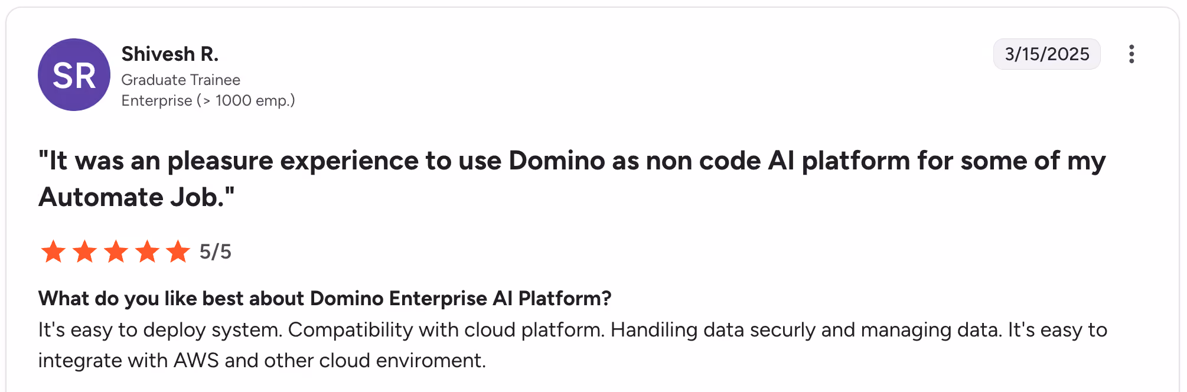1187x392 pixels.
Task: Click the Graduate Trainee job title
Action: 181,80
